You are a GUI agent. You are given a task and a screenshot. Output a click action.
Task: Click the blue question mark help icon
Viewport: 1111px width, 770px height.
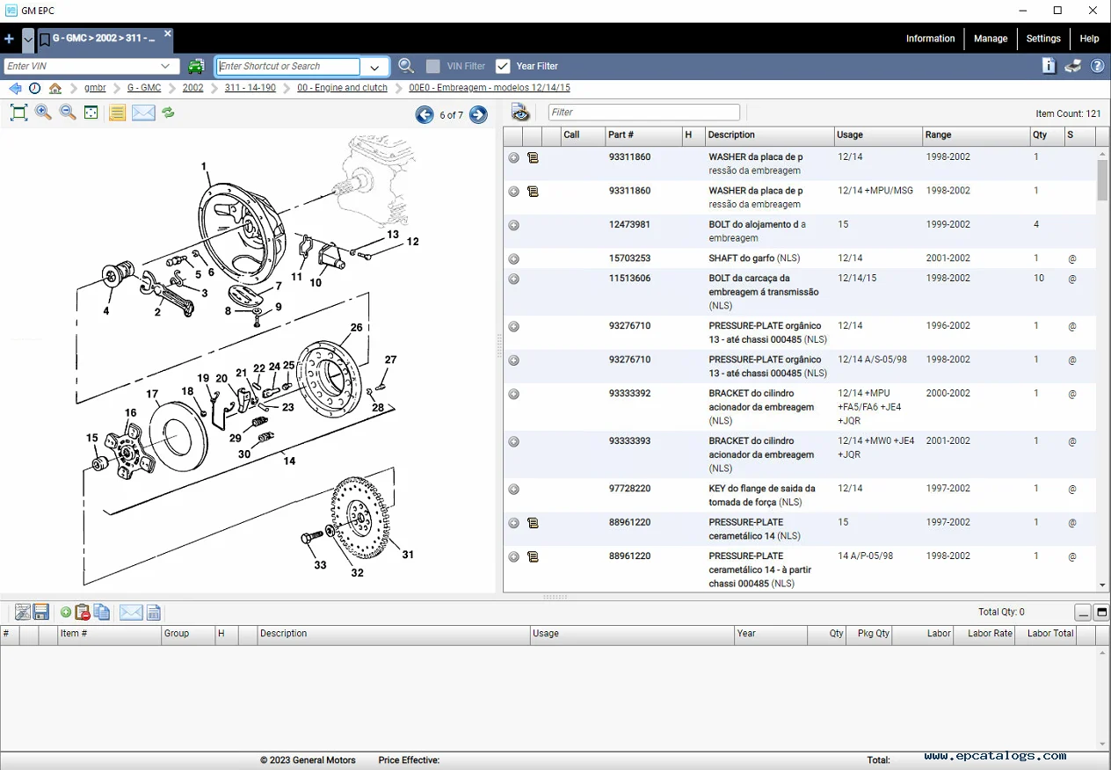coord(1098,66)
